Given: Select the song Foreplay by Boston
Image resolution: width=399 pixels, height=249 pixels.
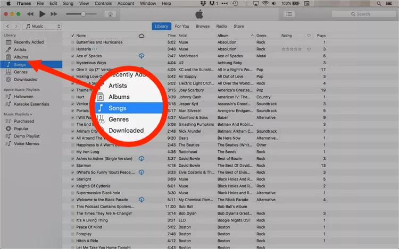Looking at the screenshot, I should [x=84, y=234].
